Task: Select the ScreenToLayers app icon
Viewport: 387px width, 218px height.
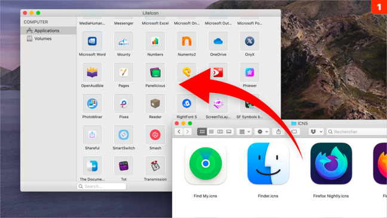Action: click(218, 103)
